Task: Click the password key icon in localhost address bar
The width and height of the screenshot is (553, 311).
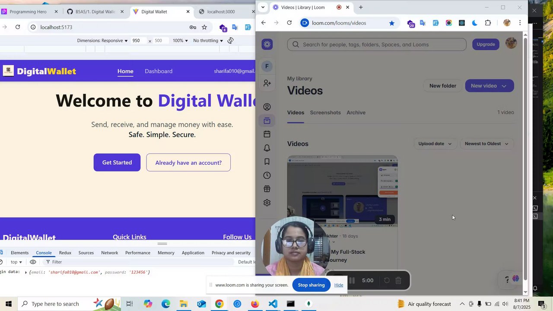Action: point(193,27)
